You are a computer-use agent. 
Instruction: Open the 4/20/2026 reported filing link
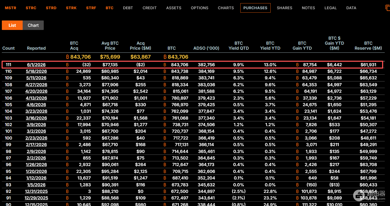[36, 91]
